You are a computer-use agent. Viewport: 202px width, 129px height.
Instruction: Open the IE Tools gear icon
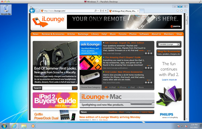pyautogui.click(x=186, y=11)
